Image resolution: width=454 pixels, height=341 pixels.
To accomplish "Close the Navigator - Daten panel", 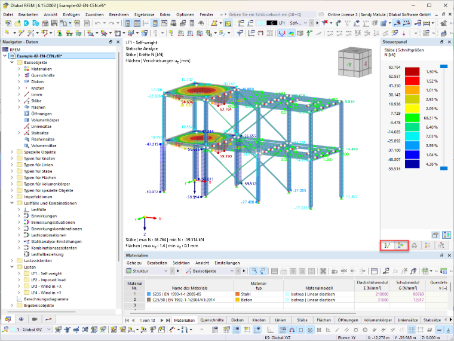I will click(x=118, y=42).
